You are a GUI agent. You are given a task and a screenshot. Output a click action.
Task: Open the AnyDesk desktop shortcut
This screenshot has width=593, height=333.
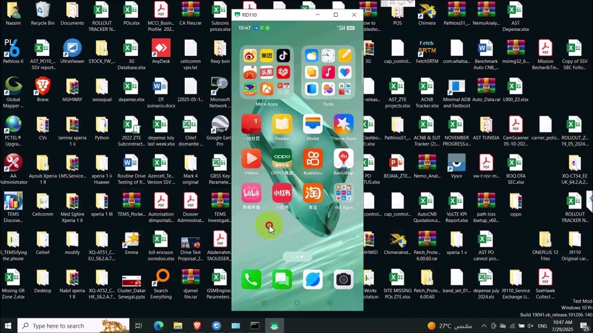point(161,51)
